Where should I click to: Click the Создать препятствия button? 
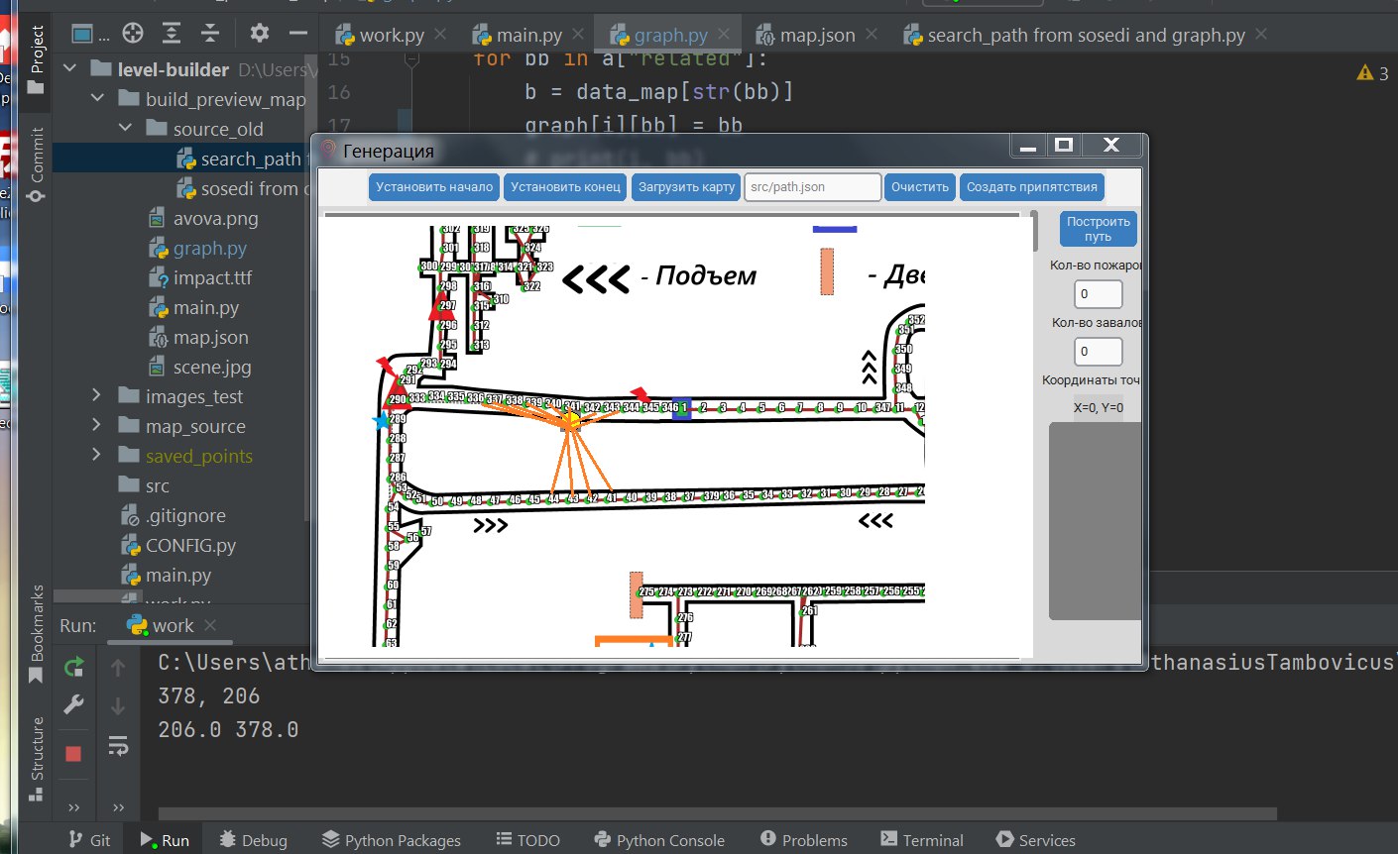point(1032,187)
